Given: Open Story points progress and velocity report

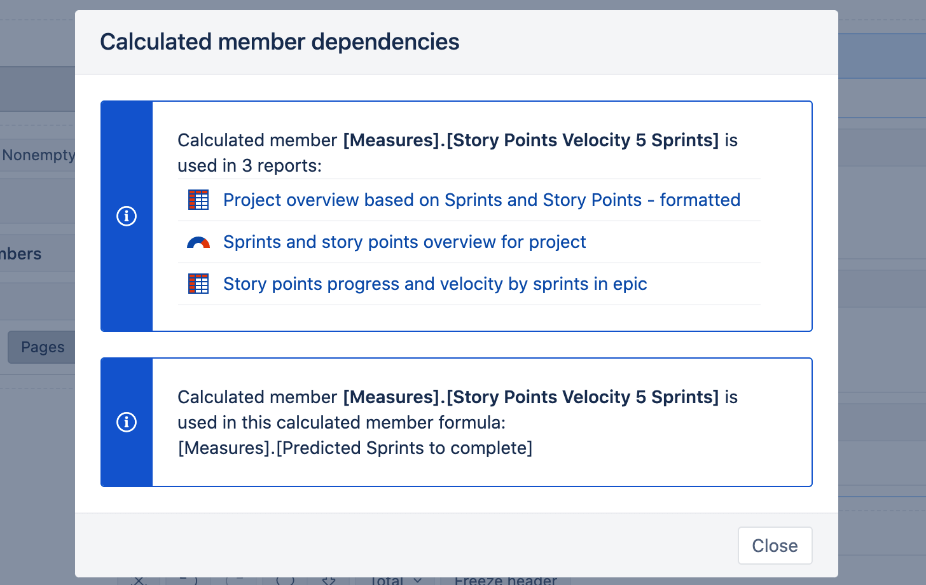Looking at the screenshot, I should pos(435,284).
